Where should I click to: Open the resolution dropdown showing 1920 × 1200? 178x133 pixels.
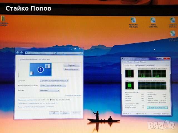click(53, 86)
